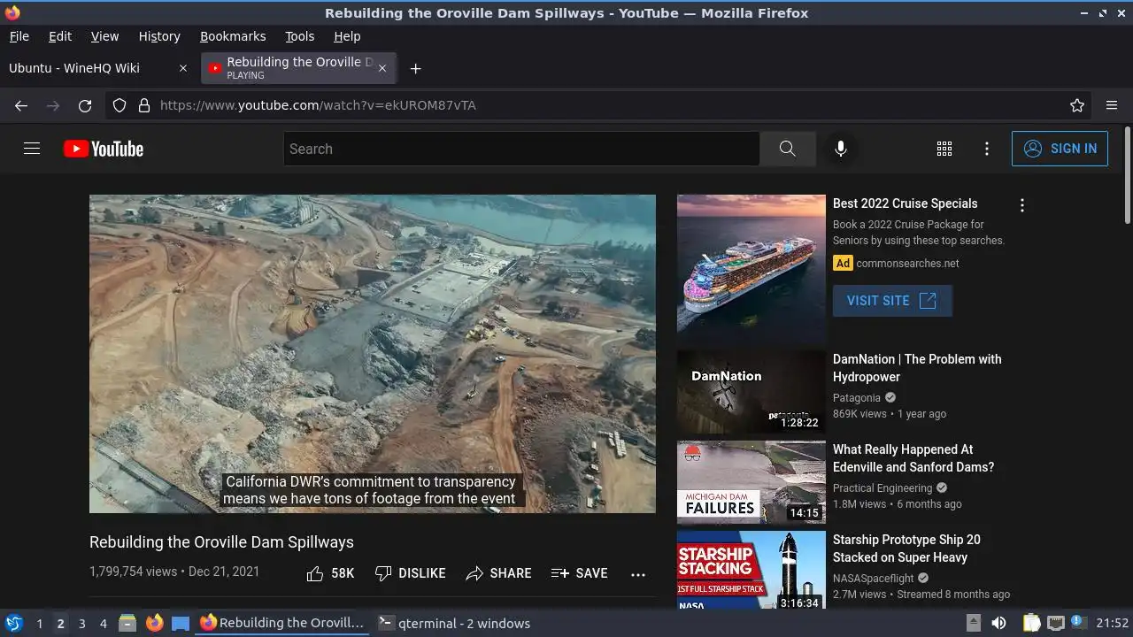Screen dimensions: 1133x637
Task: Switch to the qterminal taskbar entry
Action: click(454, 624)
